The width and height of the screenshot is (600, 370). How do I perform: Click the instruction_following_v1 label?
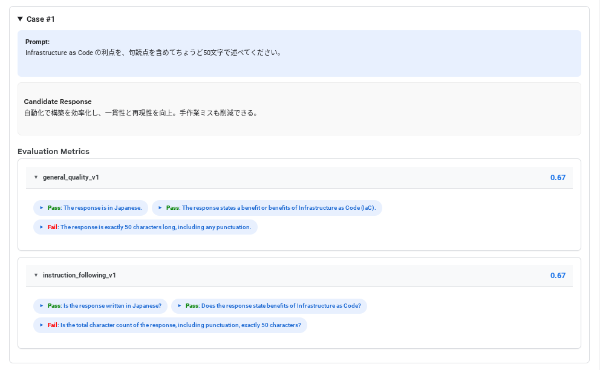[79, 275]
